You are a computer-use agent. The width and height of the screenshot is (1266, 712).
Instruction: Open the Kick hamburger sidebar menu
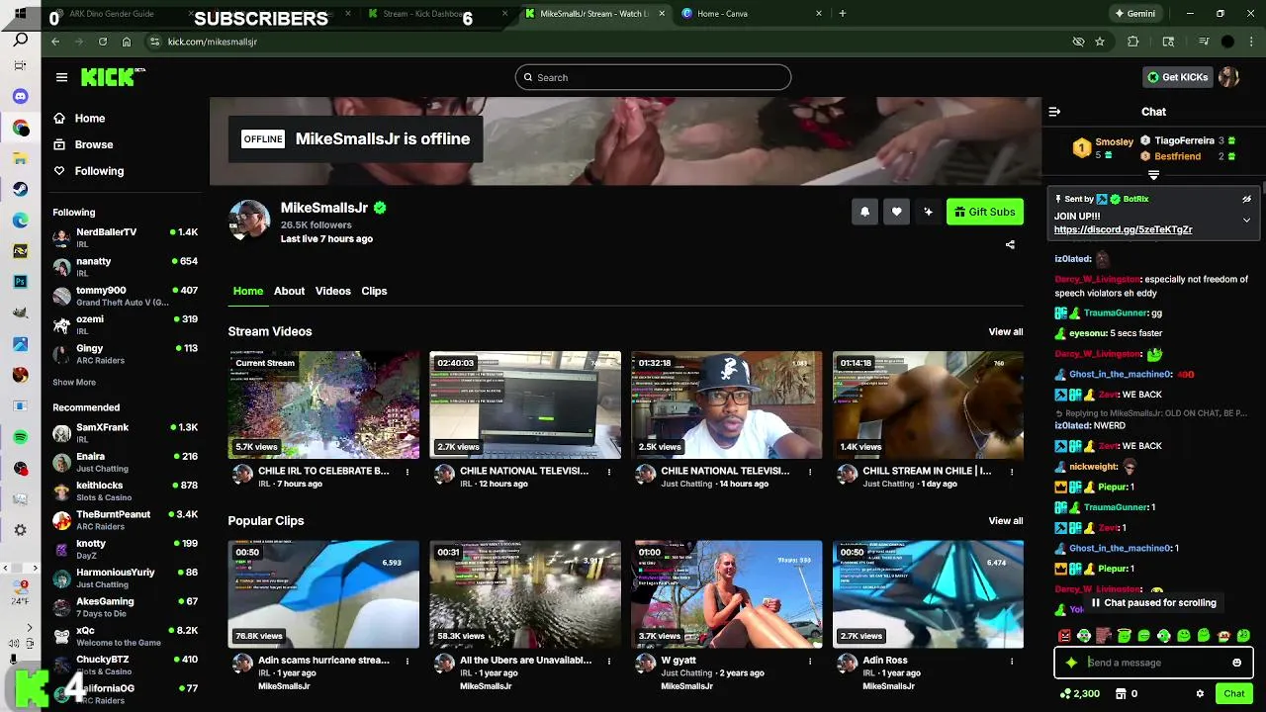coord(61,77)
